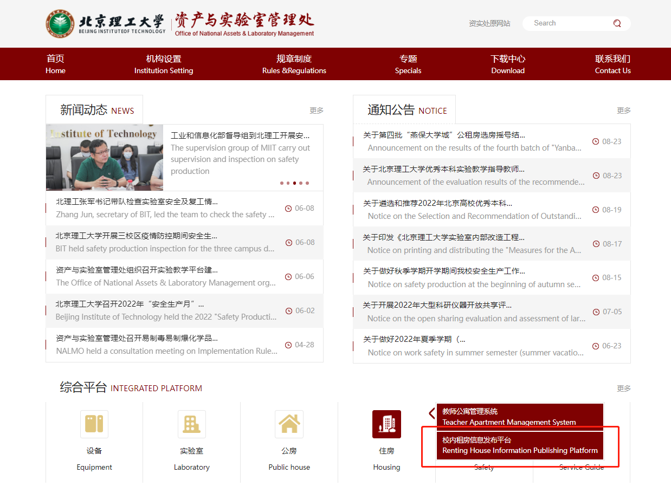The width and height of the screenshot is (671, 486).
Task: Select the Public house icon
Action: (289, 424)
